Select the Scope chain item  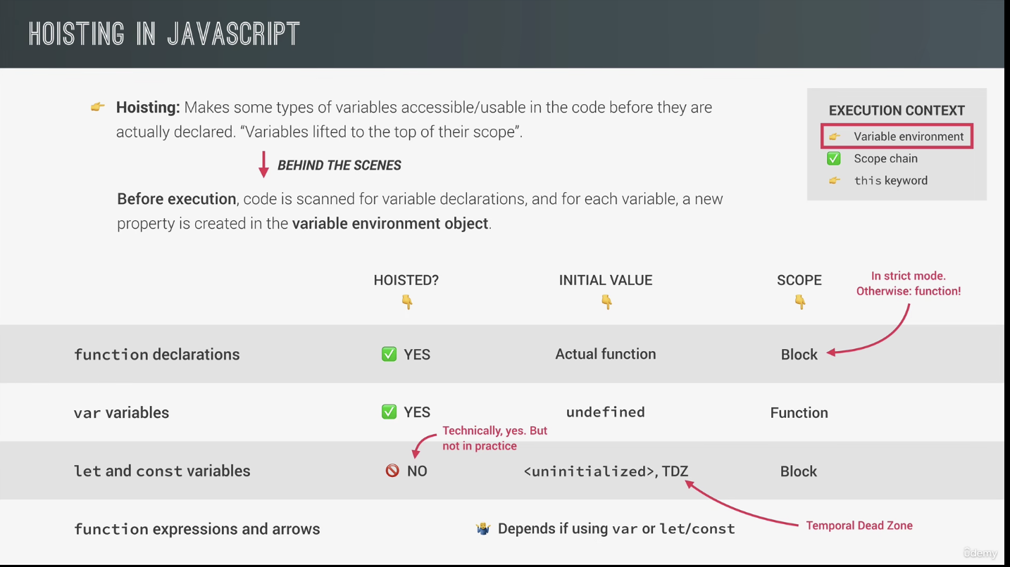tap(885, 158)
